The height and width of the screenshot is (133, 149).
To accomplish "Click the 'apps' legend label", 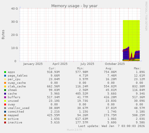I will click(x=11, y=72).
